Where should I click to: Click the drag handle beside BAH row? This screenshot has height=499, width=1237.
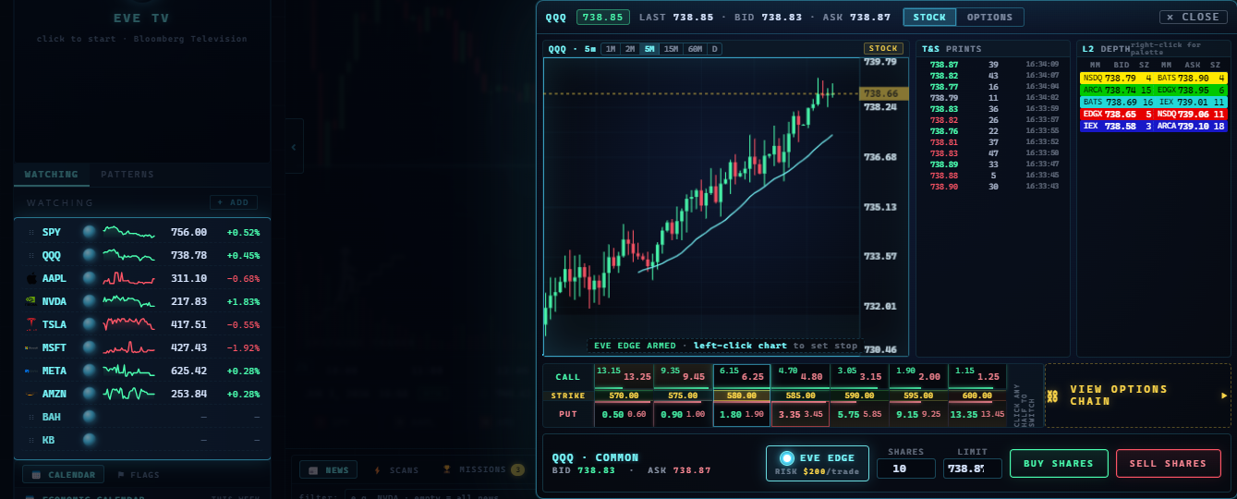coord(31,417)
